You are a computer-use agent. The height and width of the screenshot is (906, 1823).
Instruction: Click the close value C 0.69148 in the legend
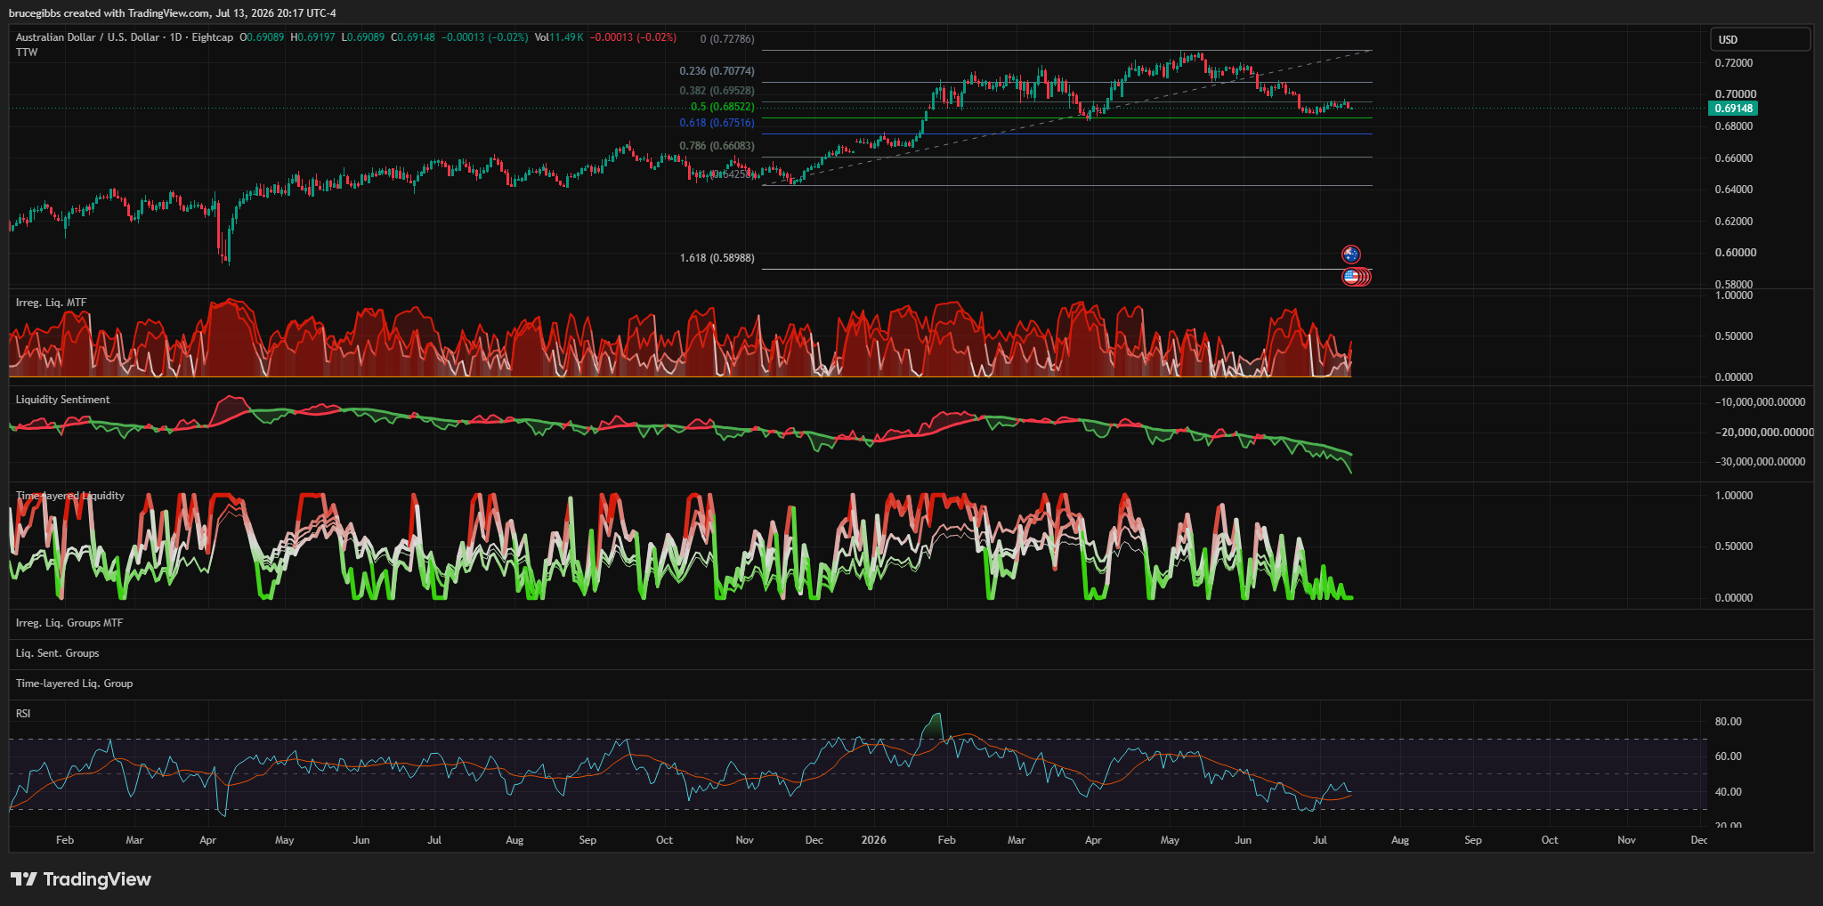(413, 37)
